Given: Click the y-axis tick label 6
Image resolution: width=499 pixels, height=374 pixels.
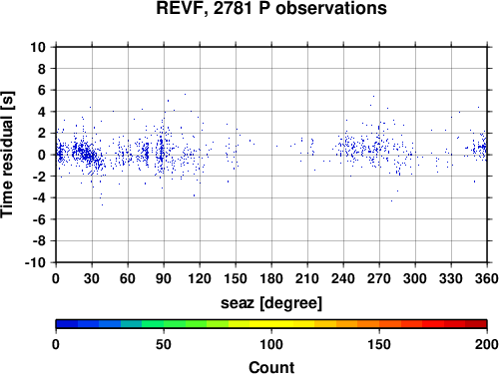Looking at the screenshot, I should (x=42, y=90).
